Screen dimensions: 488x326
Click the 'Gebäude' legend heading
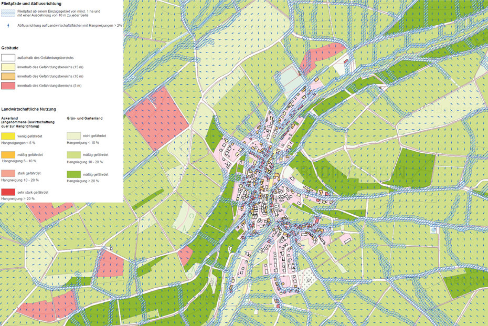coord(9,48)
